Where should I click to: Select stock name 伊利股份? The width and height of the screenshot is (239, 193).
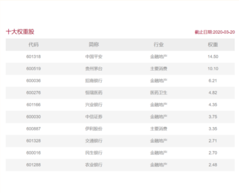[94, 129]
